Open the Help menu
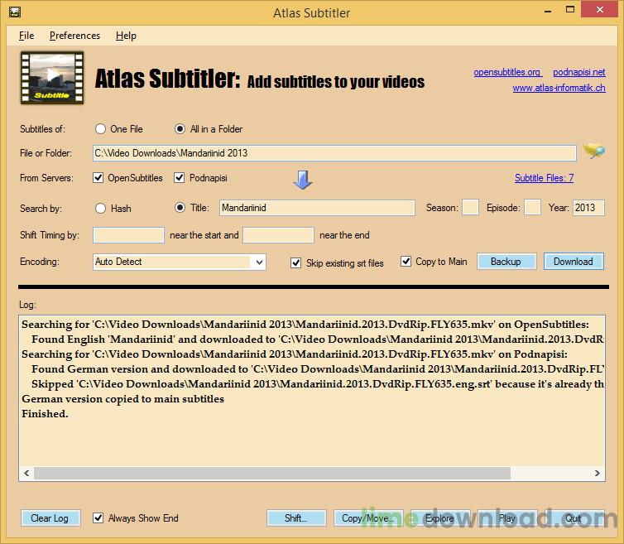Screen dimensions: 624x544 pos(126,36)
